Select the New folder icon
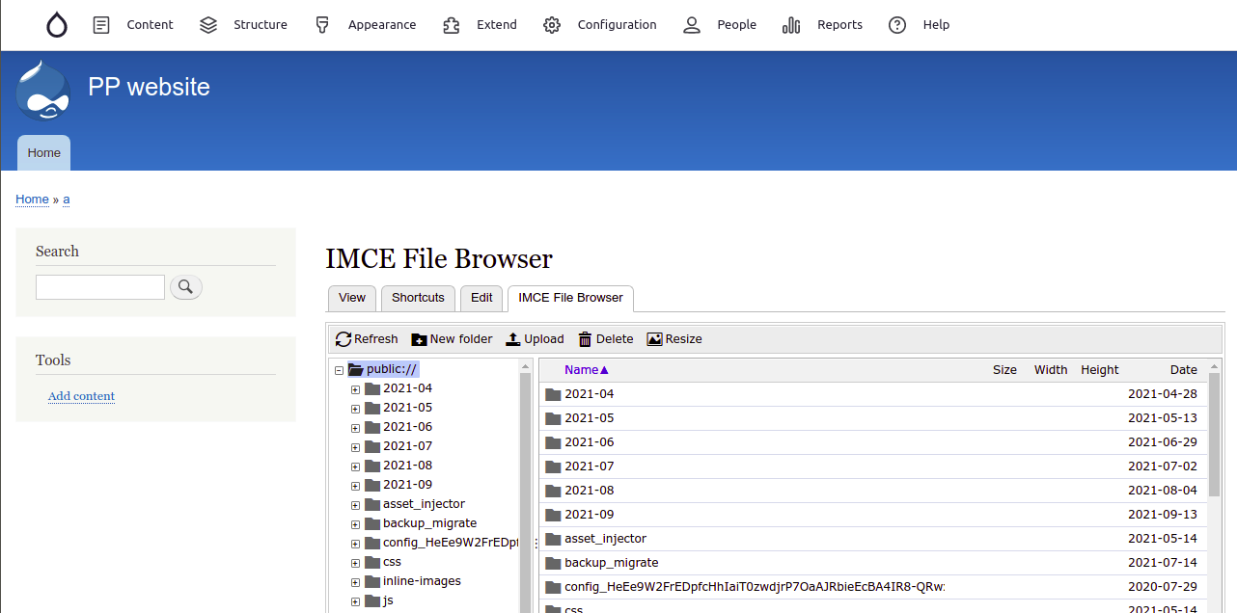This screenshot has width=1237, height=613. (x=419, y=338)
